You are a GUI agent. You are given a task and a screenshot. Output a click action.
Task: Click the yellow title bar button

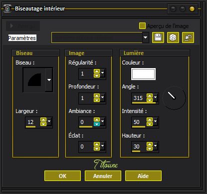pyautogui.click(x=192, y=9)
